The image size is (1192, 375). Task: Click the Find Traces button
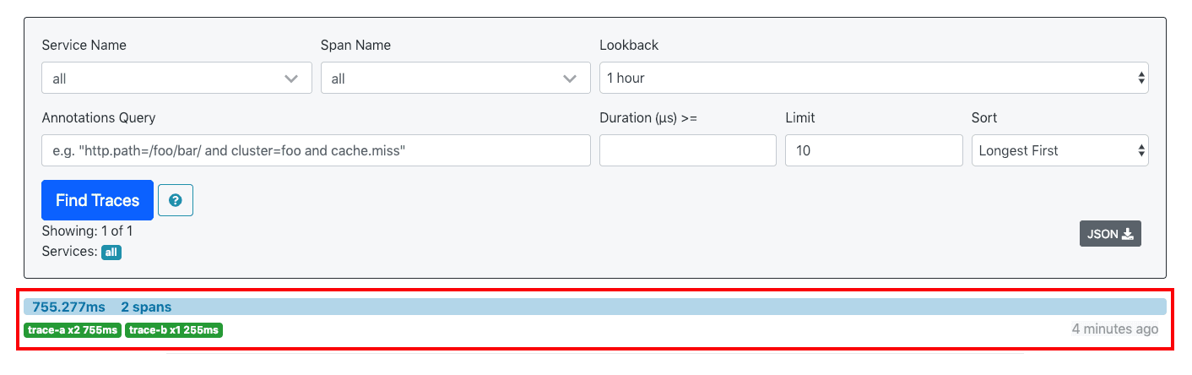97,200
